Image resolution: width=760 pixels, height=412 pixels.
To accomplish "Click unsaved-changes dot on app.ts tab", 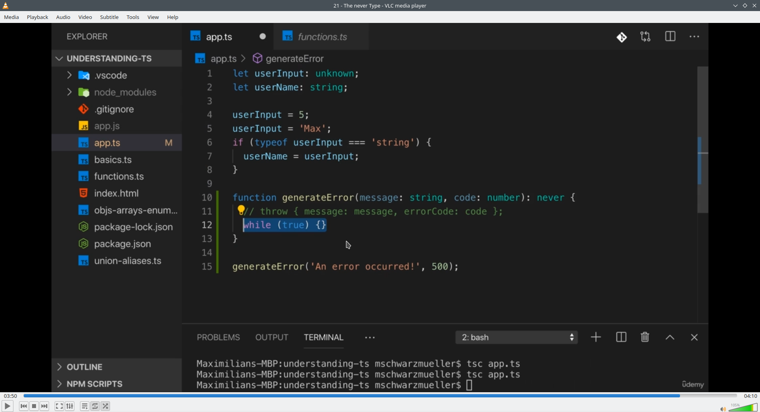I will pos(263,37).
